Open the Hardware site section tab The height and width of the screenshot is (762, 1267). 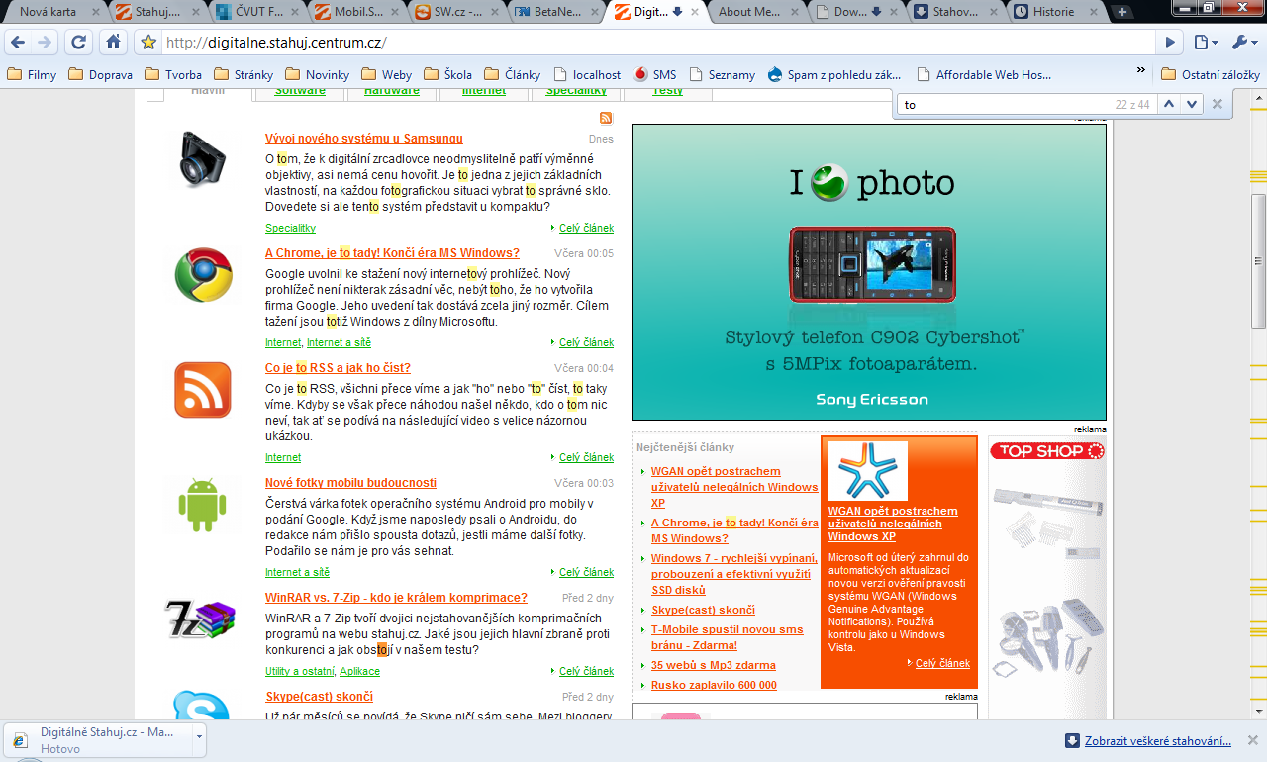click(x=391, y=93)
